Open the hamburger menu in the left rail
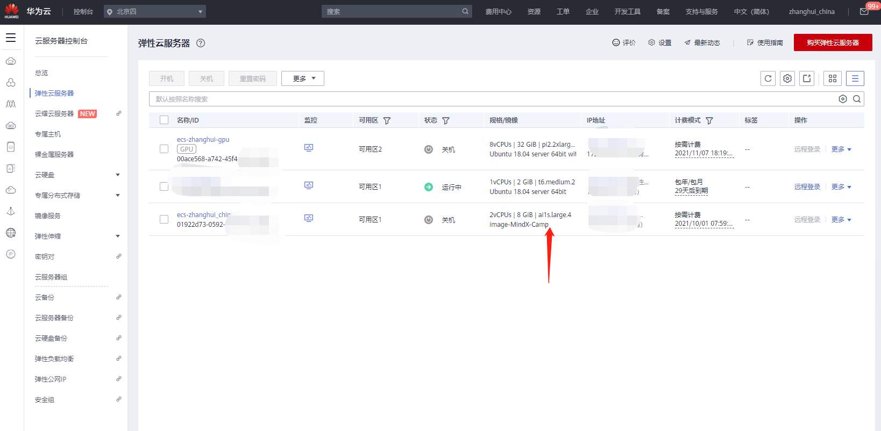This screenshot has height=431, width=881. (11, 38)
